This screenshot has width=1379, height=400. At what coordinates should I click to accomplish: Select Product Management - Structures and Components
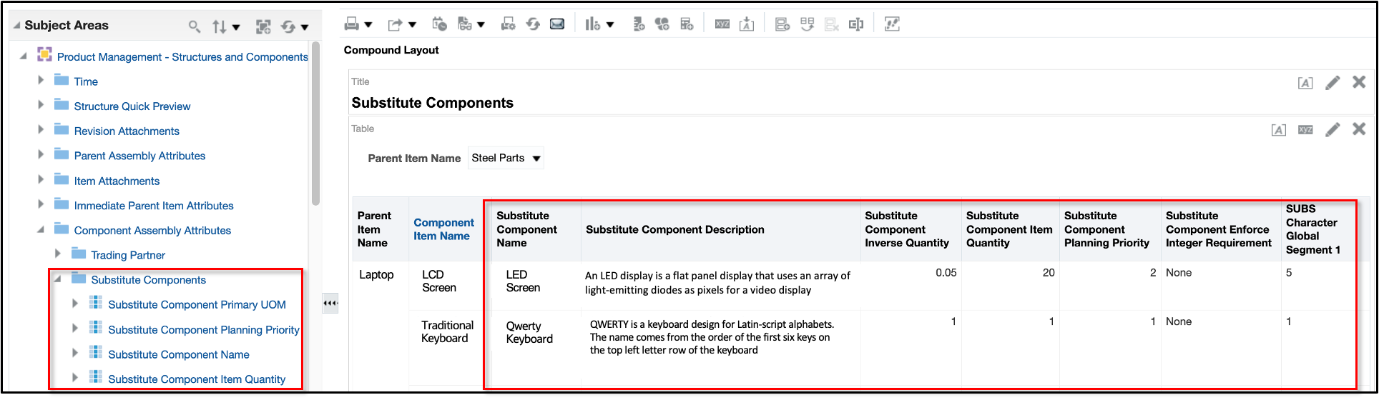pyautogui.click(x=182, y=56)
